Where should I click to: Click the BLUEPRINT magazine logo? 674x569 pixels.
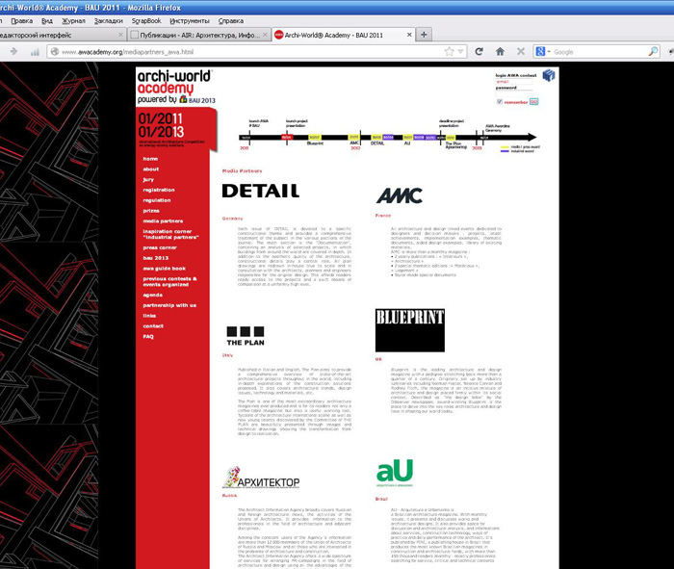[x=409, y=330]
